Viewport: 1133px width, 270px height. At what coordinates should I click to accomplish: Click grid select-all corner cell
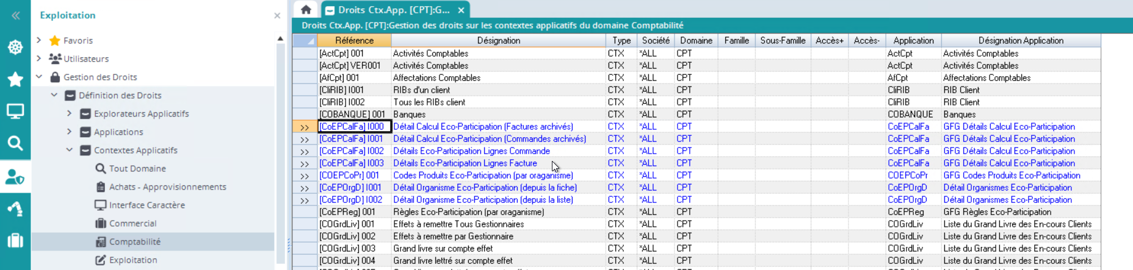pos(305,40)
